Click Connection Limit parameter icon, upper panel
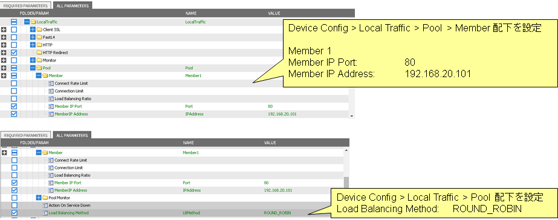This screenshot has height=220, width=558. (x=51, y=91)
